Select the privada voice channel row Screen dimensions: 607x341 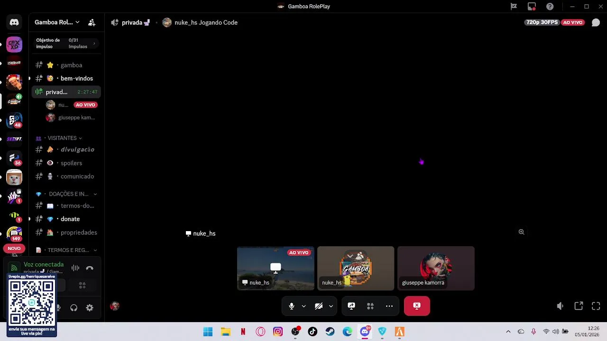pyautogui.click(x=66, y=92)
